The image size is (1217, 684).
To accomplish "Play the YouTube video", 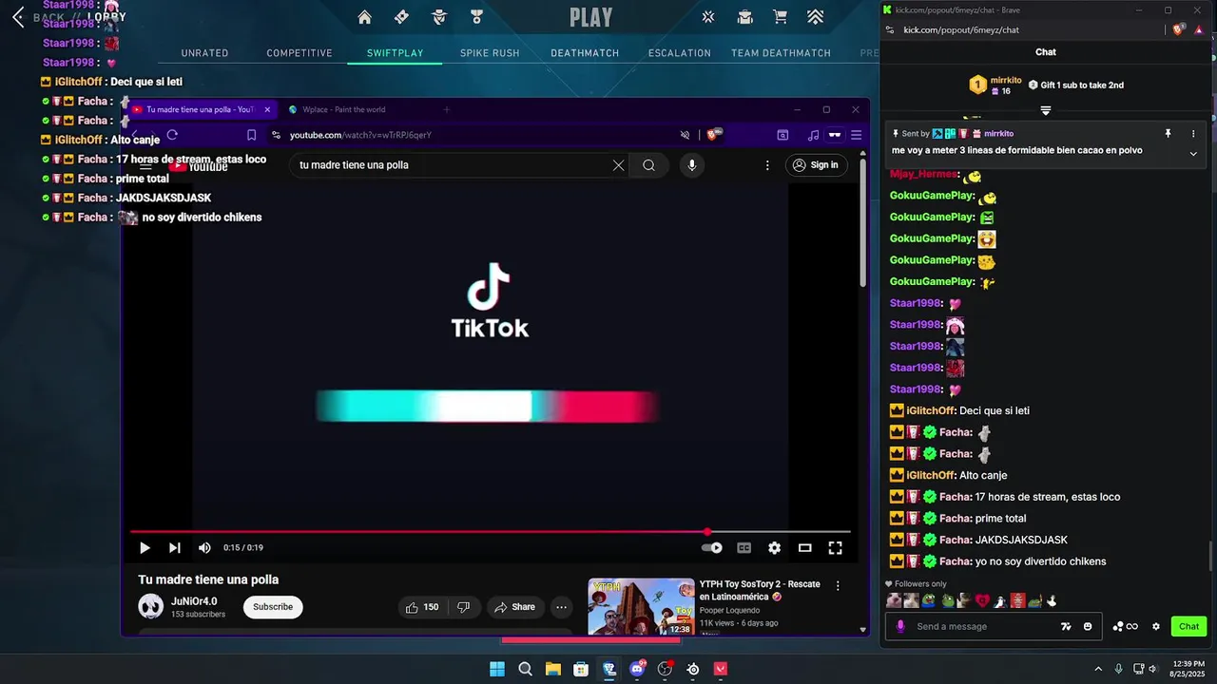I will [x=145, y=548].
